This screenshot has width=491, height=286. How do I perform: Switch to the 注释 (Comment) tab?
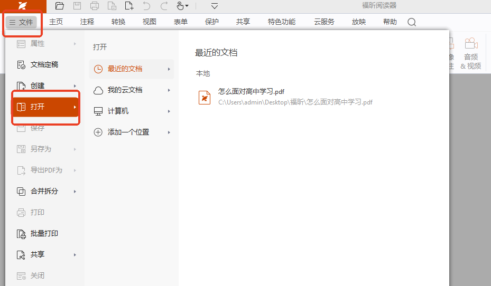click(87, 22)
